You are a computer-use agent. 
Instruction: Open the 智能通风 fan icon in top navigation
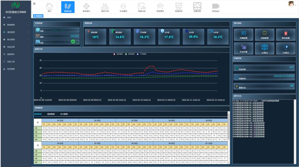coord(86,7)
